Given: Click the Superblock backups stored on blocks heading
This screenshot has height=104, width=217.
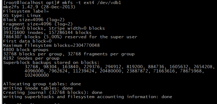Looking at the screenshot, I should tap(51, 62).
